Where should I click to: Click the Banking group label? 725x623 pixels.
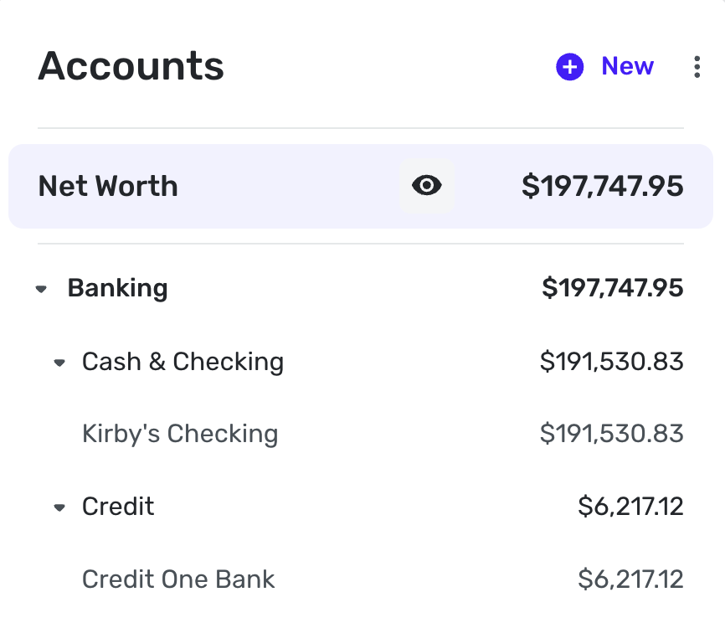117,288
